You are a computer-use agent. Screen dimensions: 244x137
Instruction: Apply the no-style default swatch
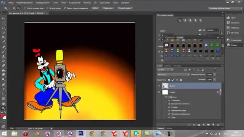(x=166, y=45)
